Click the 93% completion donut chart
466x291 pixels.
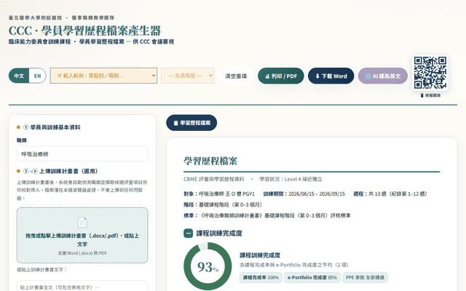coord(208,266)
